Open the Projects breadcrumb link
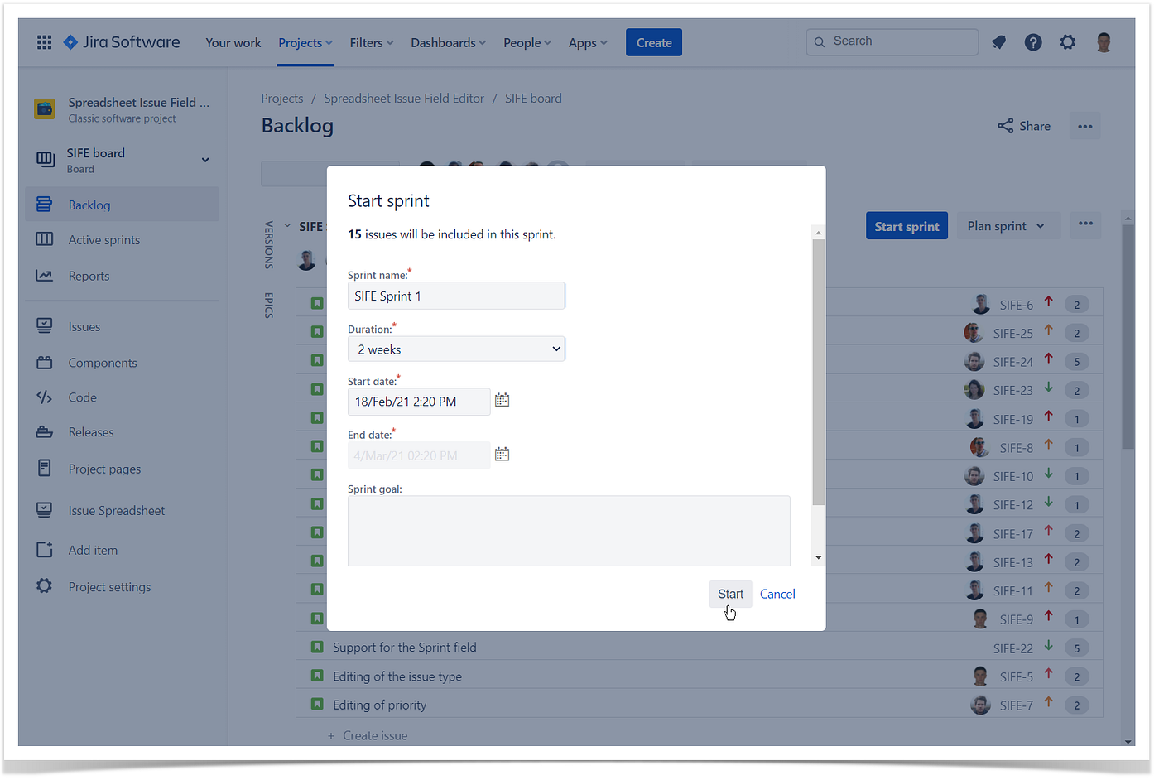1159x780 pixels. (x=282, y=98)
